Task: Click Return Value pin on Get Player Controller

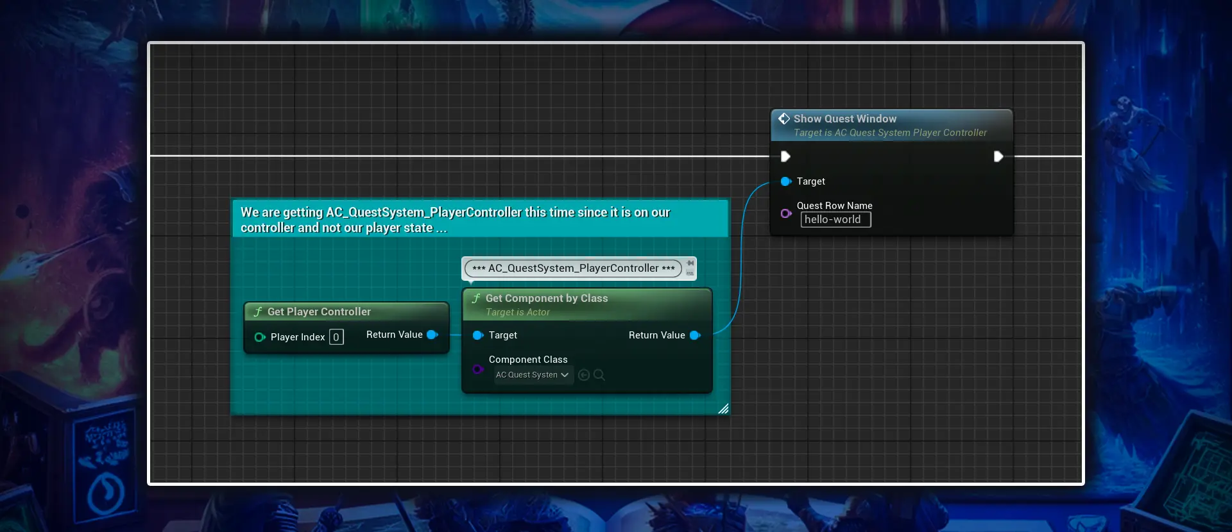Action: (432, 335)
